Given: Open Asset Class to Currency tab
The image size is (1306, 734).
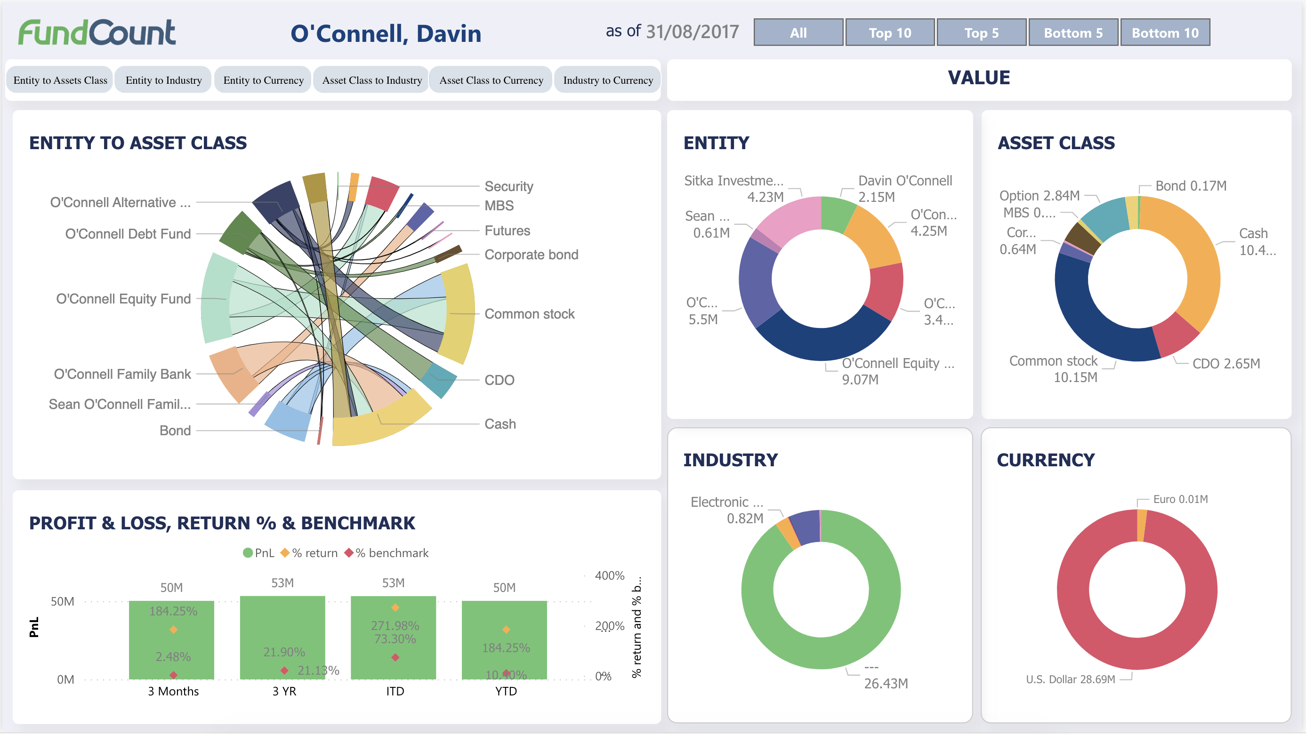Looking at the screenshot, I should pos(491,80).
